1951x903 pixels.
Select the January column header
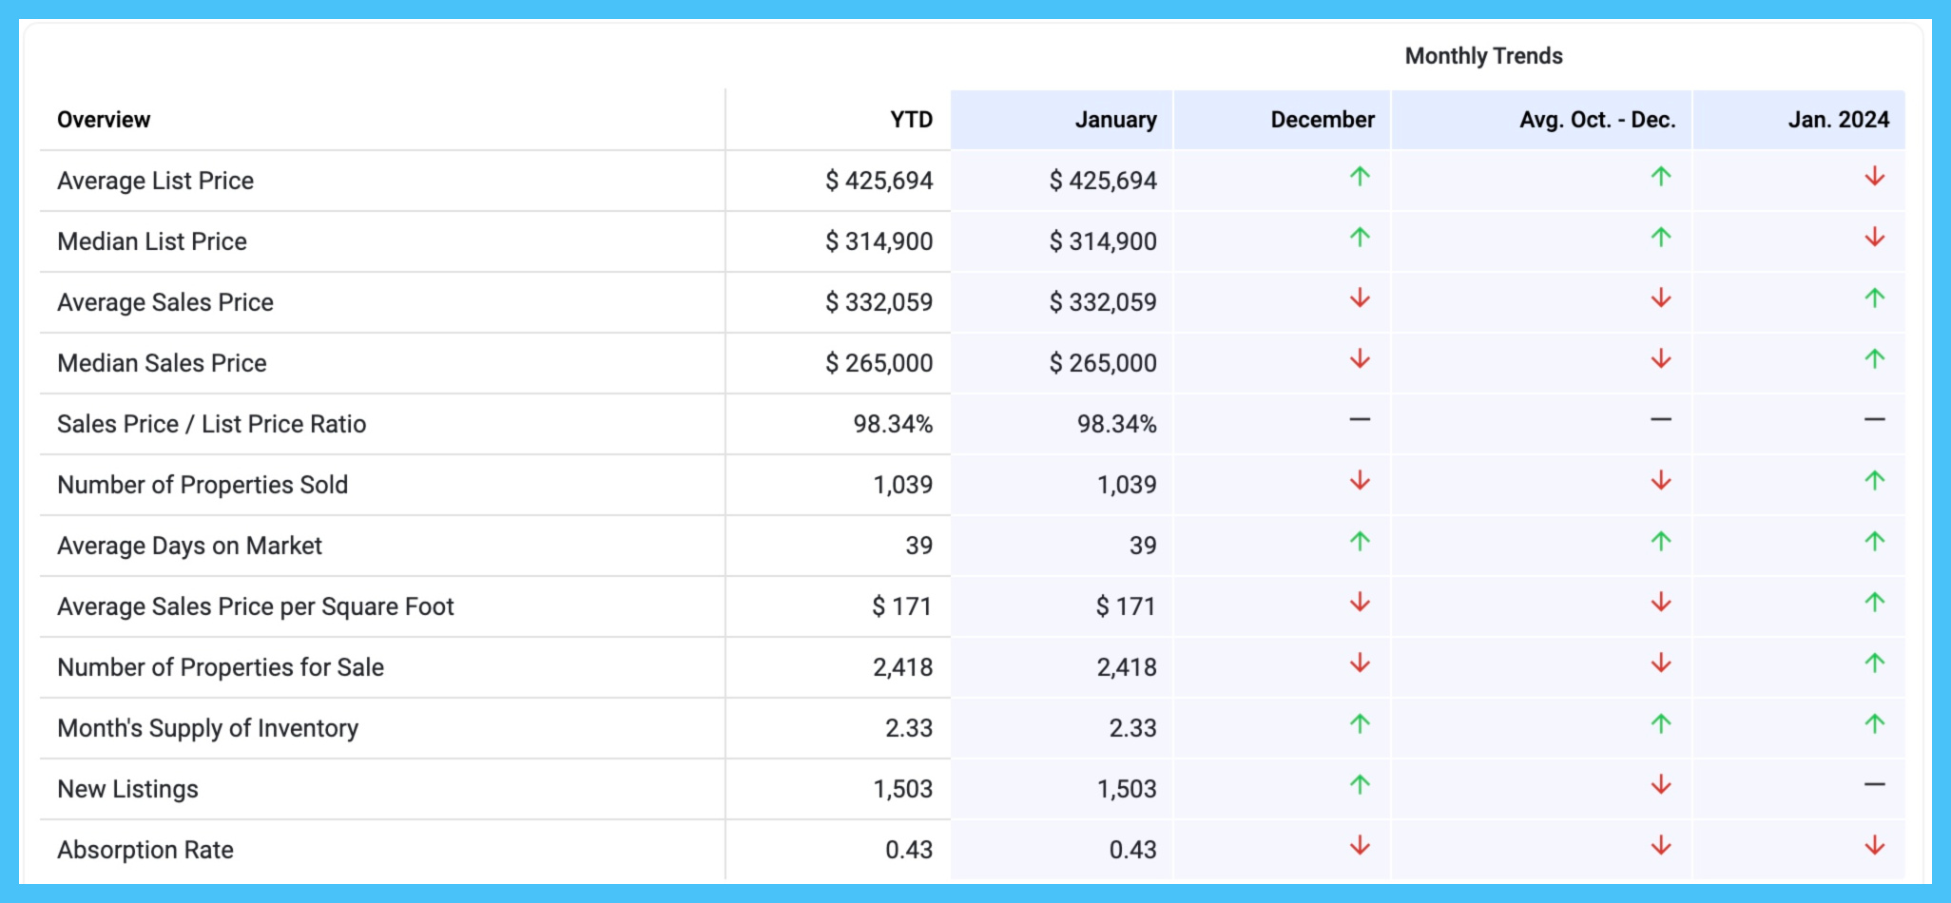tap(1115, 120)
